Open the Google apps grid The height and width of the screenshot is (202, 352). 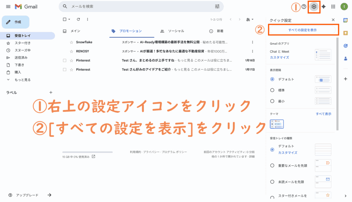[x=333, y=7]
